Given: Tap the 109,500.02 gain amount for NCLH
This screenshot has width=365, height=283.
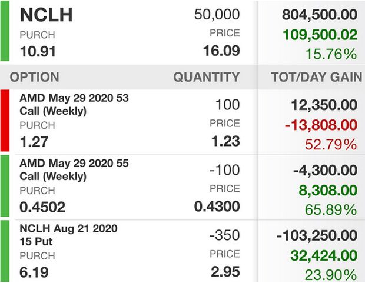Looking at the screenshot, I should (320, 35).
